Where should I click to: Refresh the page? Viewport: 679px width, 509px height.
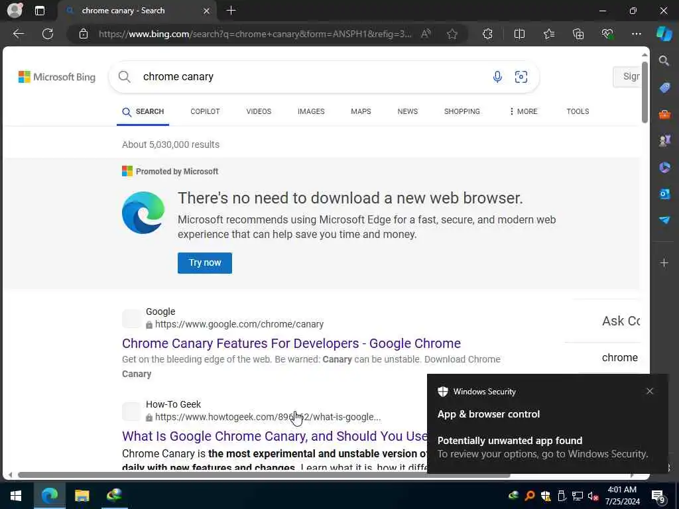[48, 34]
